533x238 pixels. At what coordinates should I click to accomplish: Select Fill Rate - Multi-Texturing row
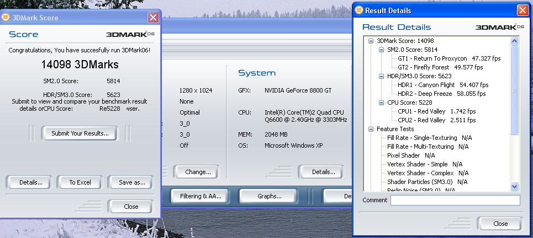click(x=428, y=147)
